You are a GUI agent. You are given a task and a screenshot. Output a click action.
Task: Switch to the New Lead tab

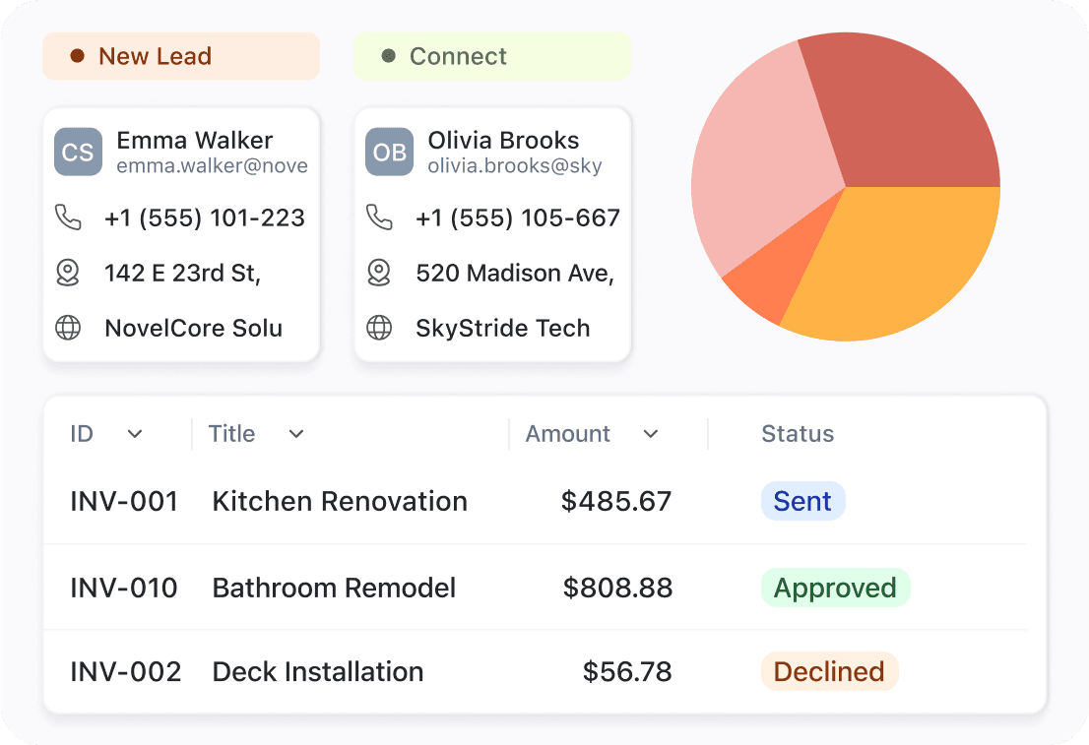pos(180,56)
